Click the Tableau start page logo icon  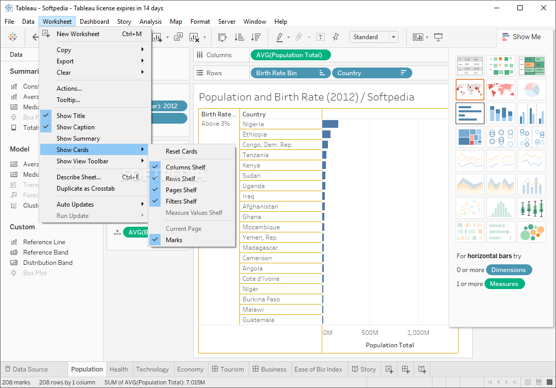[13, 37]
